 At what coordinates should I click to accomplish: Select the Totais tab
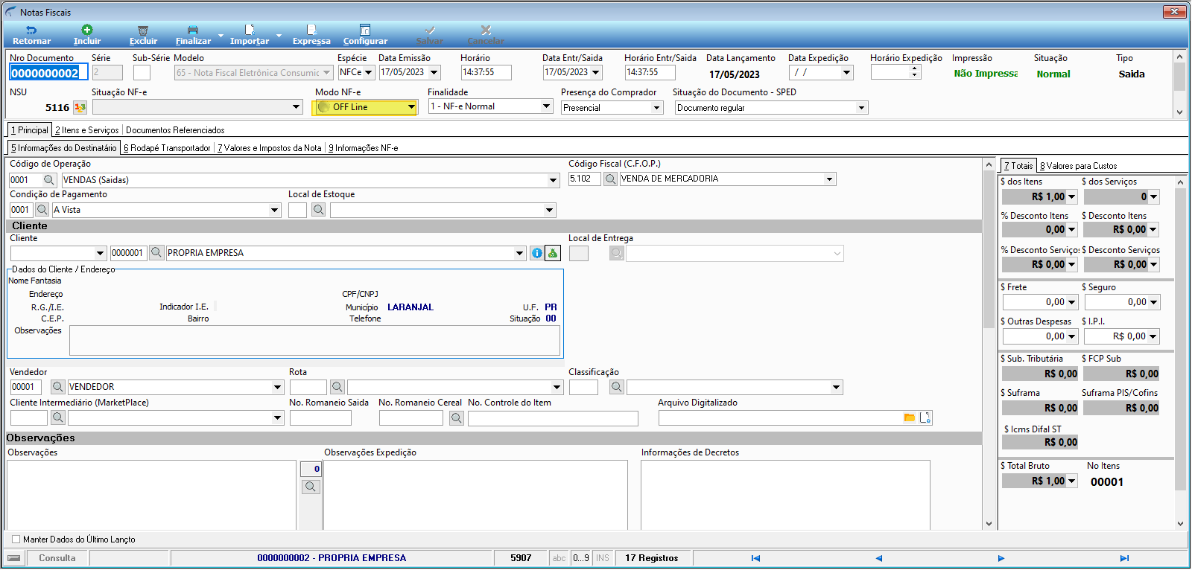pos(1018,166)
